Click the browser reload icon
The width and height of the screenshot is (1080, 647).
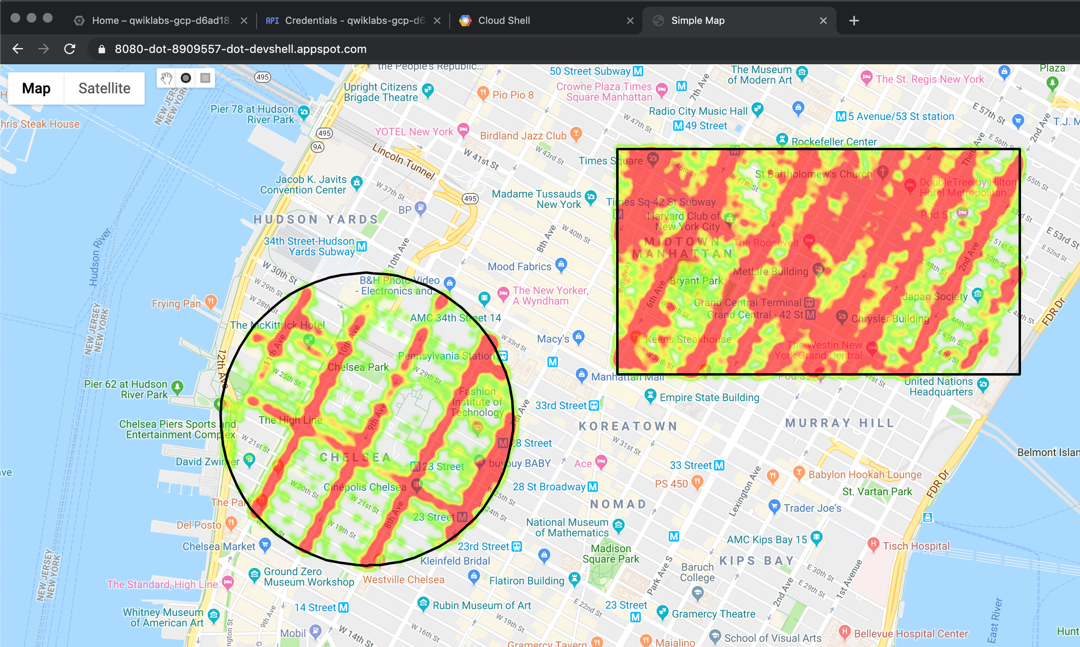(x=70, y=49)
